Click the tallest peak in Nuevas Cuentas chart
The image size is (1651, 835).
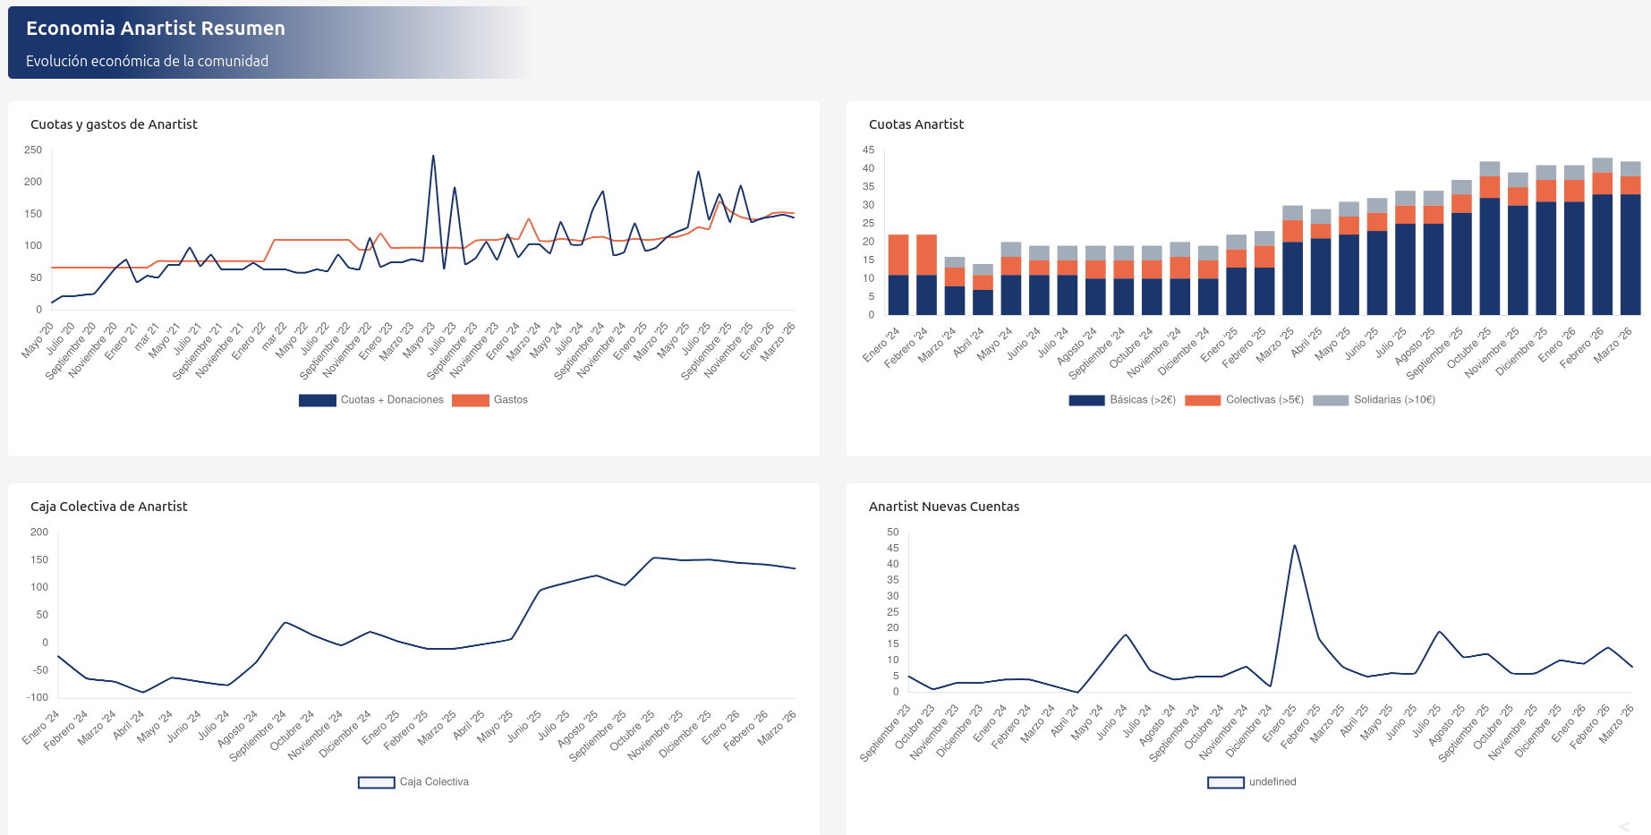(1294, 546)
